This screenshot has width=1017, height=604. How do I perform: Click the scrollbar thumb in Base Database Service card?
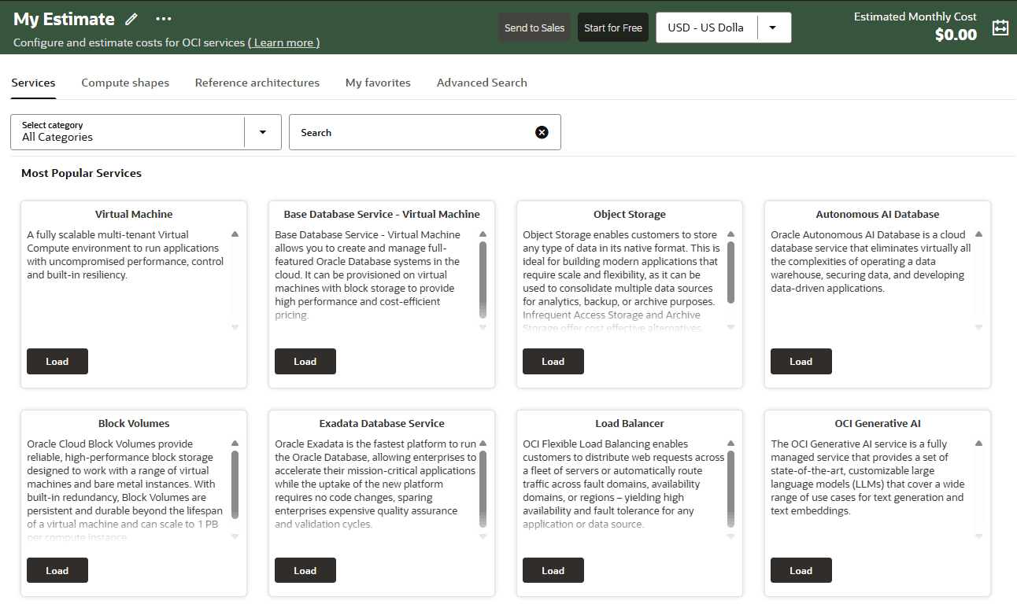pos(483,278)
